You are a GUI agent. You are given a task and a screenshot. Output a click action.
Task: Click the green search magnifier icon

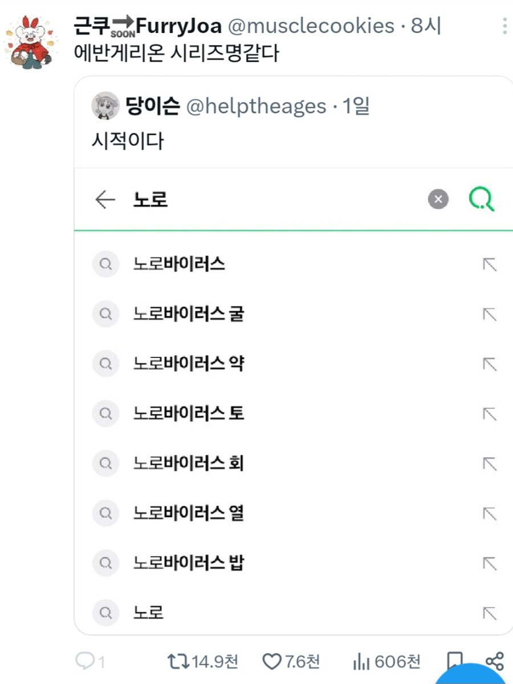[482, 199]
